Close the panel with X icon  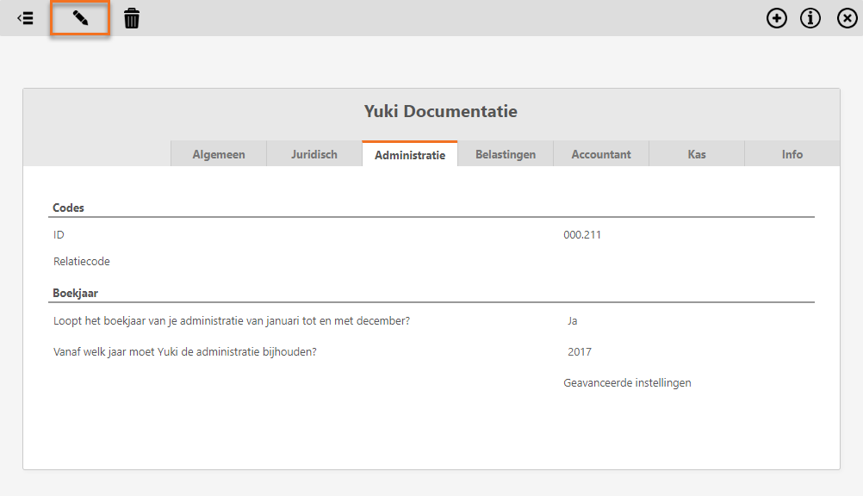[847, 18]
